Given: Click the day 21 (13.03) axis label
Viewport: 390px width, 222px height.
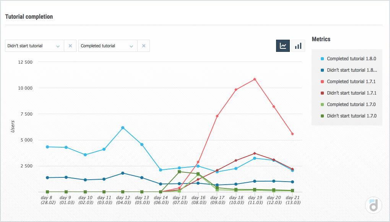Looking at the screenshot, I should coord(292,200).
